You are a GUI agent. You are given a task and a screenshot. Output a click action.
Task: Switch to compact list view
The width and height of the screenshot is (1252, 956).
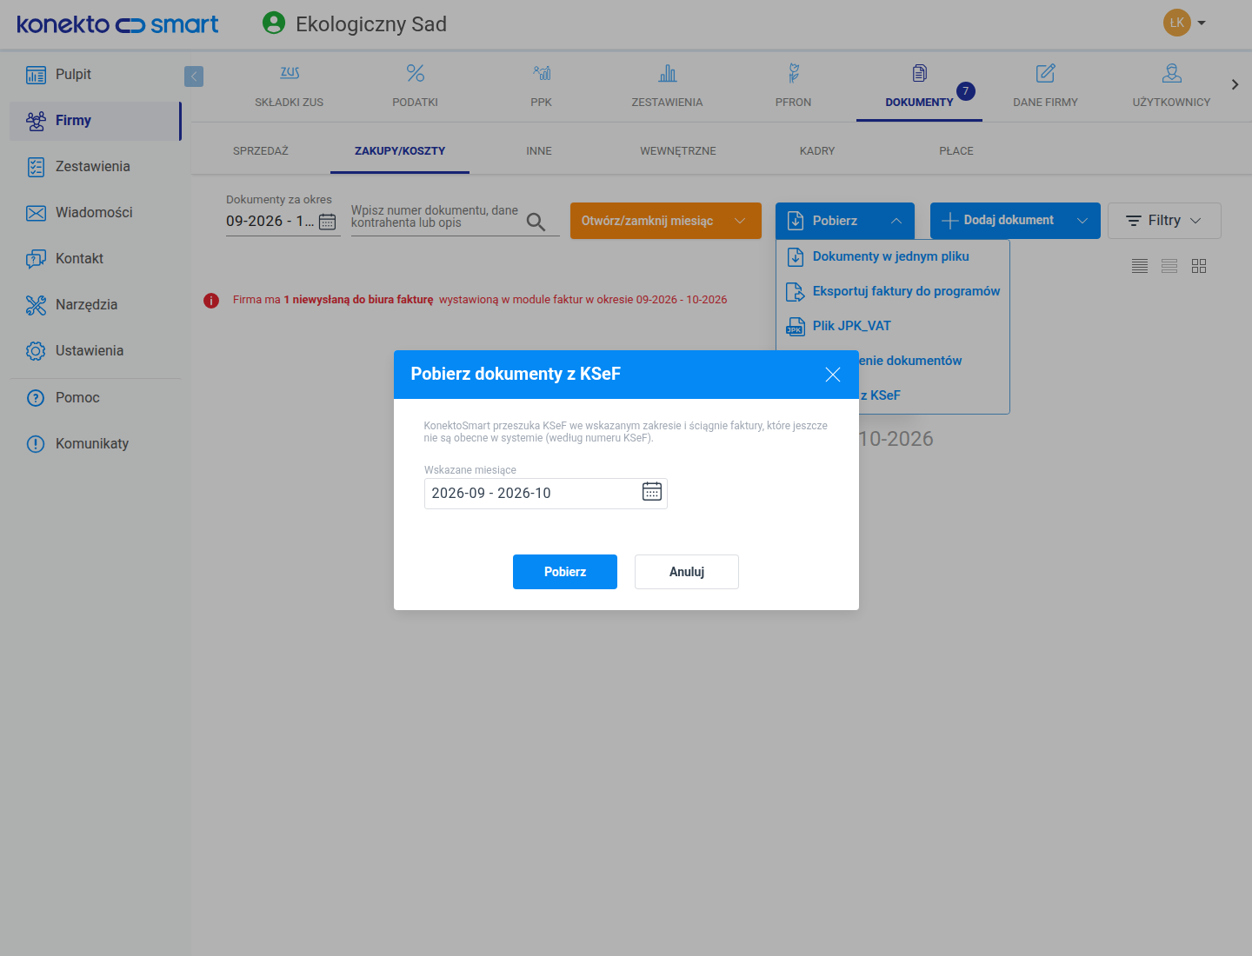[x=1140, y=266]
